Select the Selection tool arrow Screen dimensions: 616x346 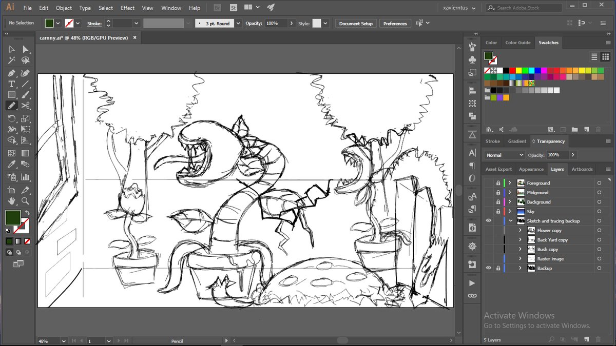[x=12, y=49]
